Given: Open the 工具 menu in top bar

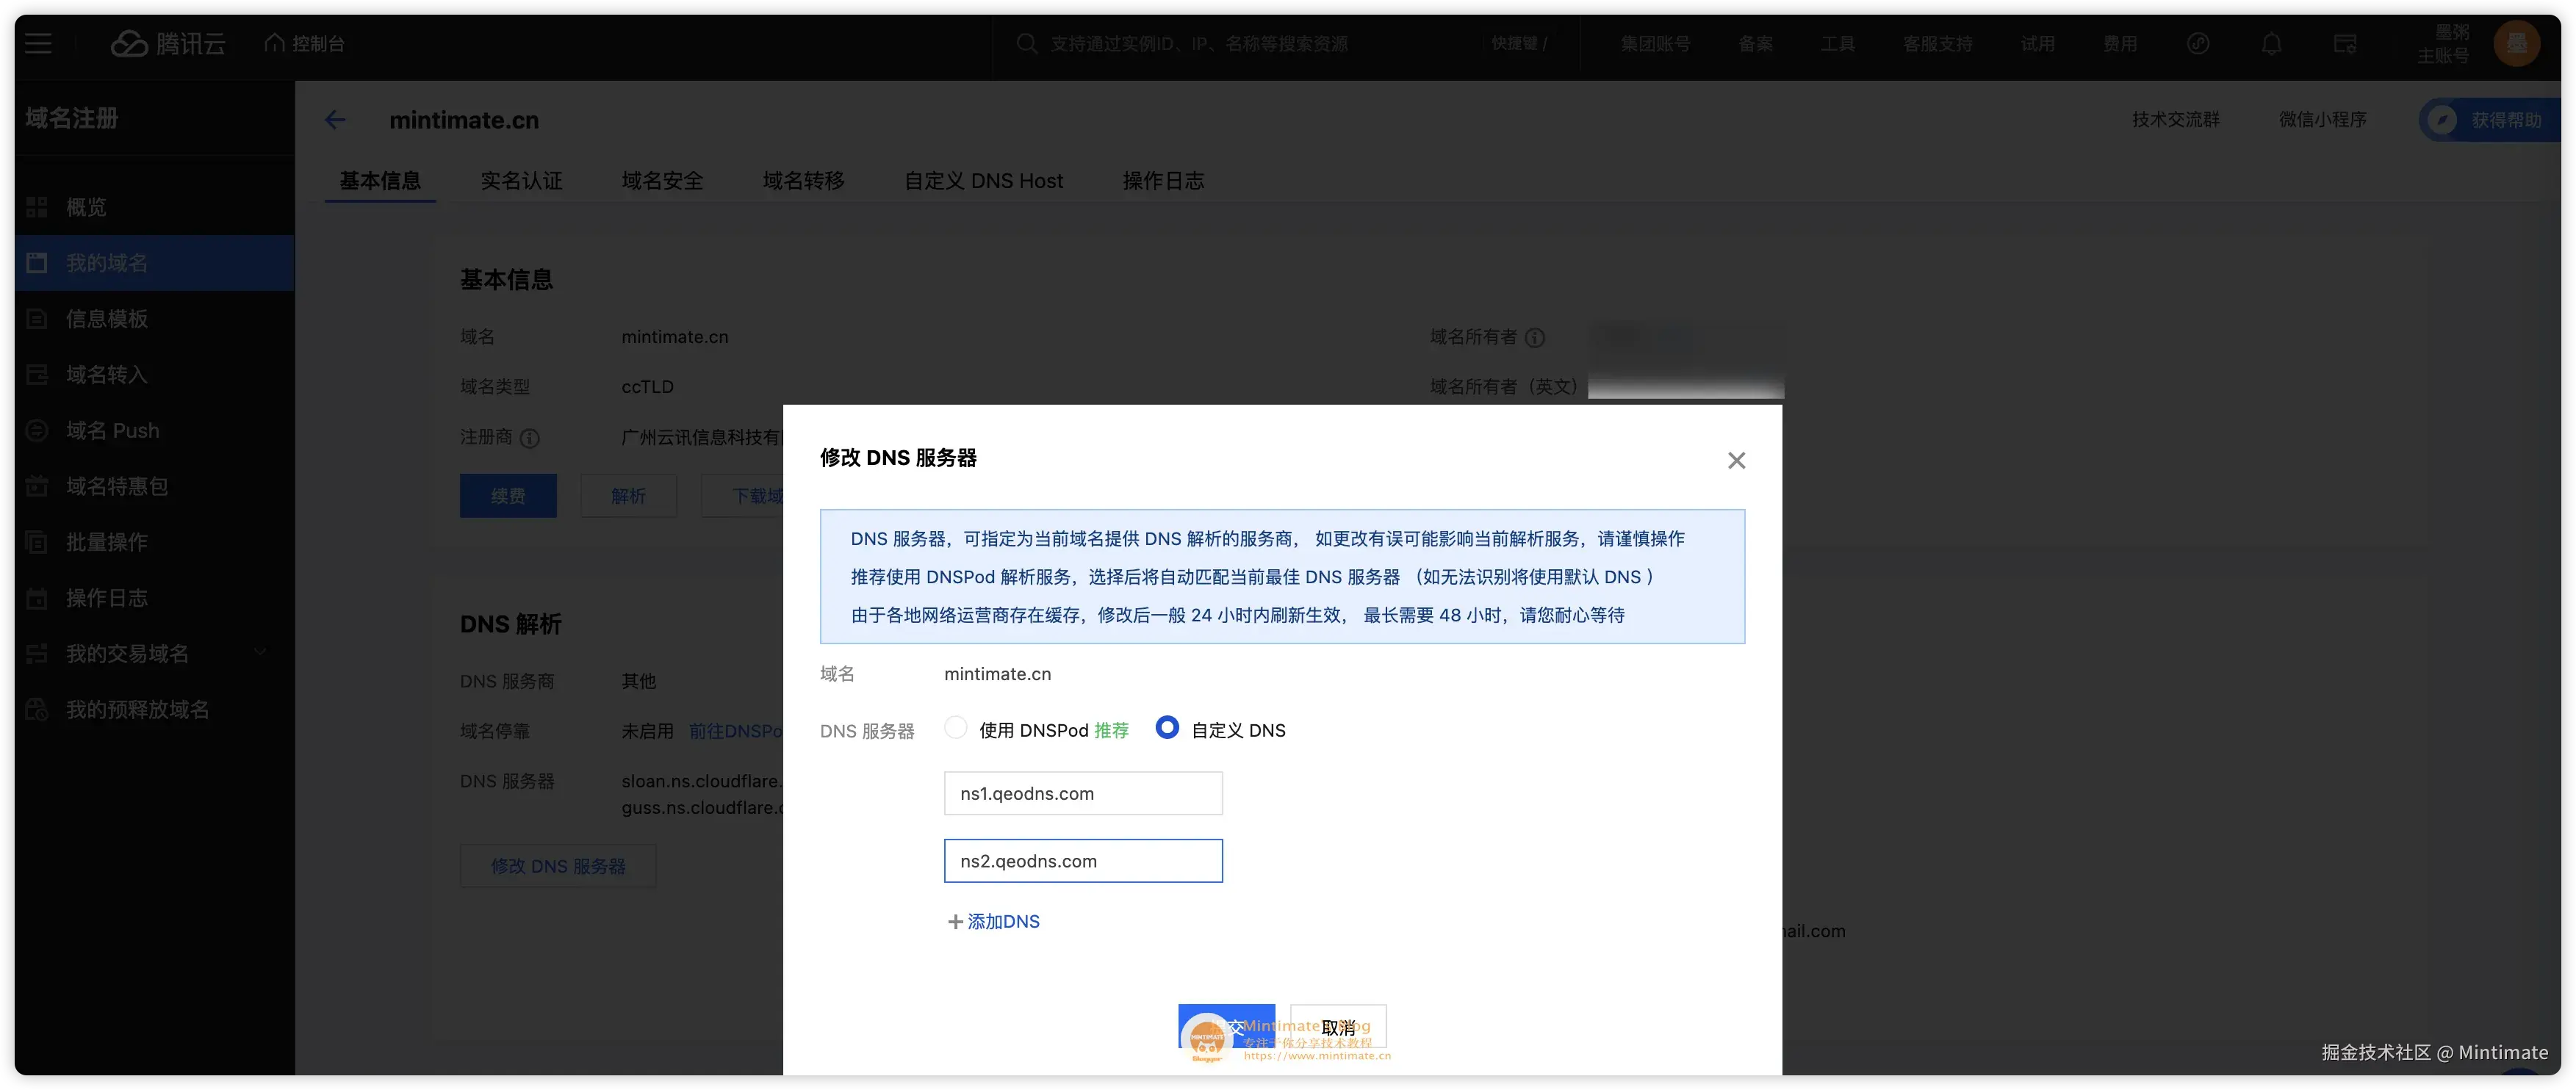Looking at the screenshot, I should coord(1837,43).
